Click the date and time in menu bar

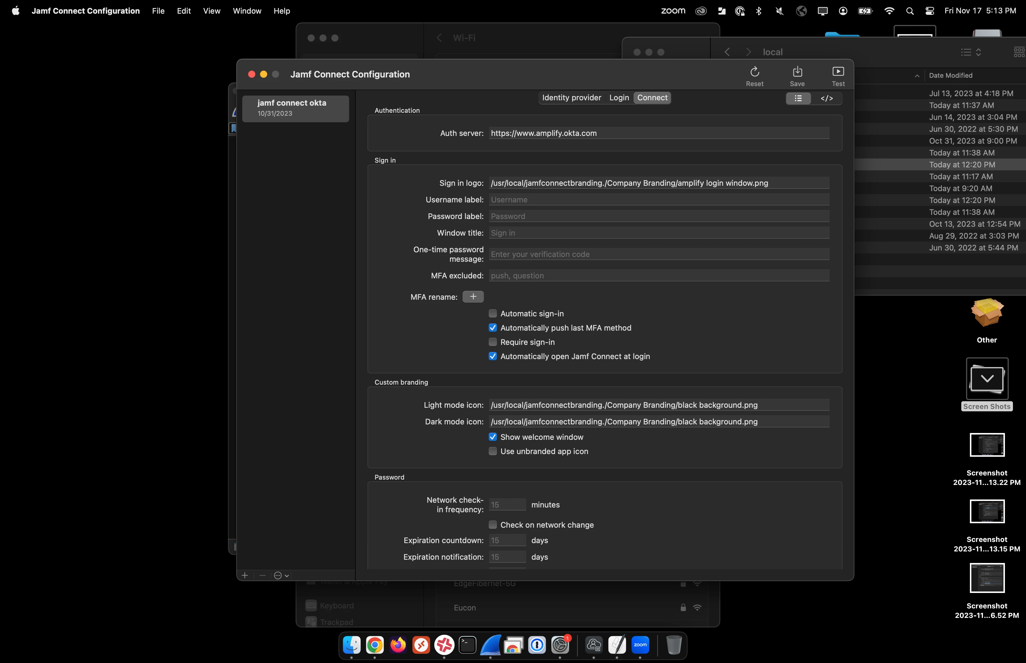980,11
